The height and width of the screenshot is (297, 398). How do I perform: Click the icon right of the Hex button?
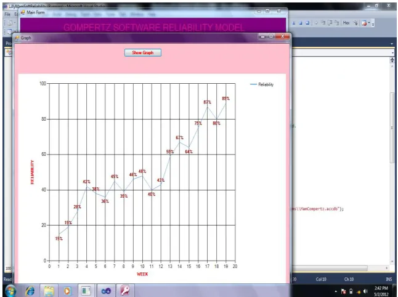tap(355, 23)
